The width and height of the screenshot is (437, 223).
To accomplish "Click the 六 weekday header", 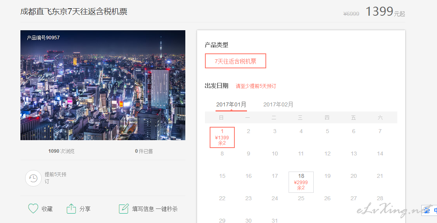I will click(x=380, y=118).
